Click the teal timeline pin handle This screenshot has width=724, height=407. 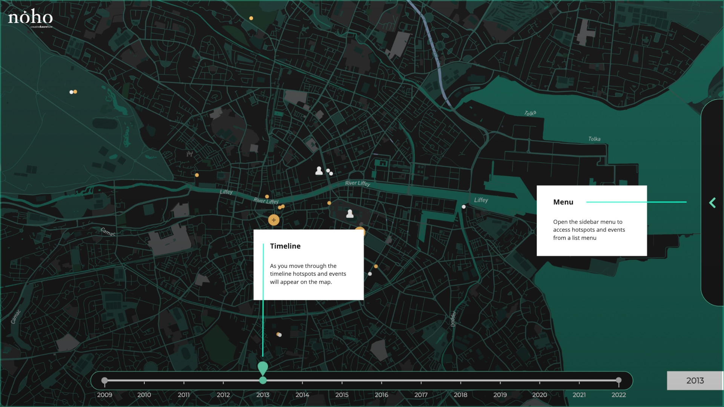point(263,368)
